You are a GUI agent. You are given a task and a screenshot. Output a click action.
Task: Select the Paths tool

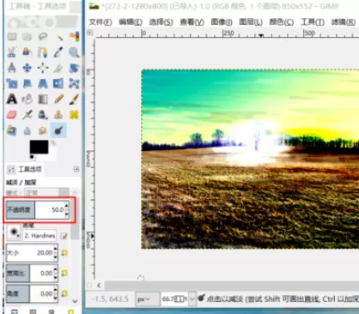pos(43,52)
